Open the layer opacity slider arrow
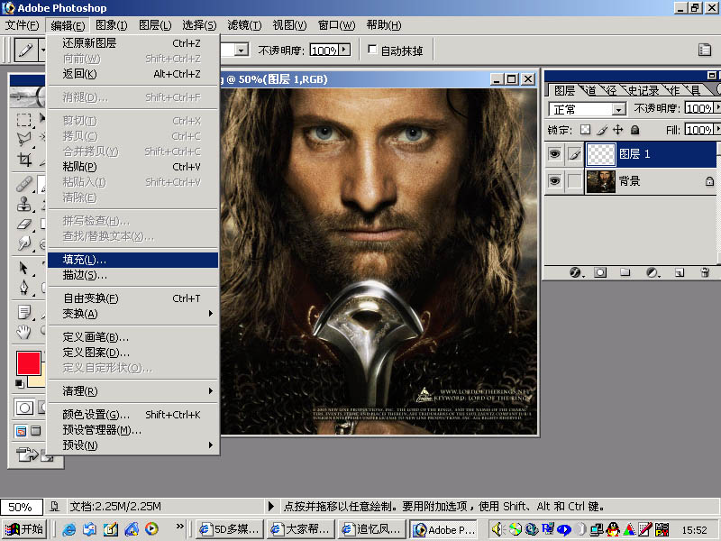Screen dimensions: 721x541 (716, 107)
